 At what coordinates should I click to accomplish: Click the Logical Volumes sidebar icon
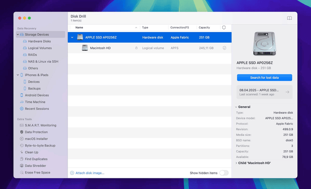tap(25, 48)
